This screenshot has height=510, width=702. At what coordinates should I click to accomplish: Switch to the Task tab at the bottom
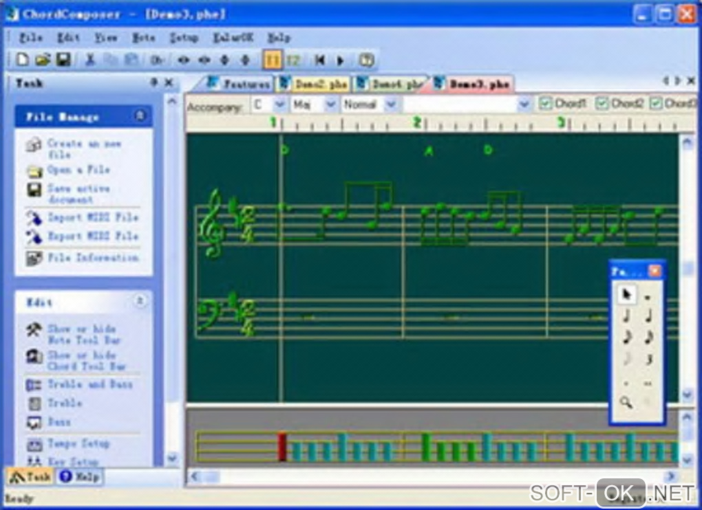point(30,477)
